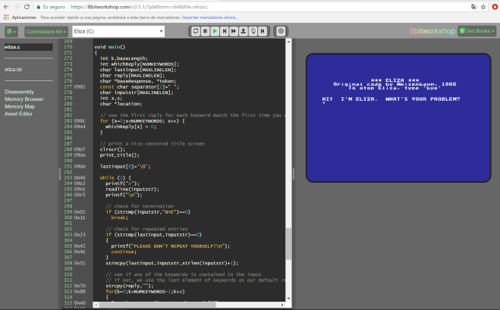Click the PLEASE DON'T REPEAT YOURSELF printf line
This screenshot has height=310, width=500.
(170, 246)
